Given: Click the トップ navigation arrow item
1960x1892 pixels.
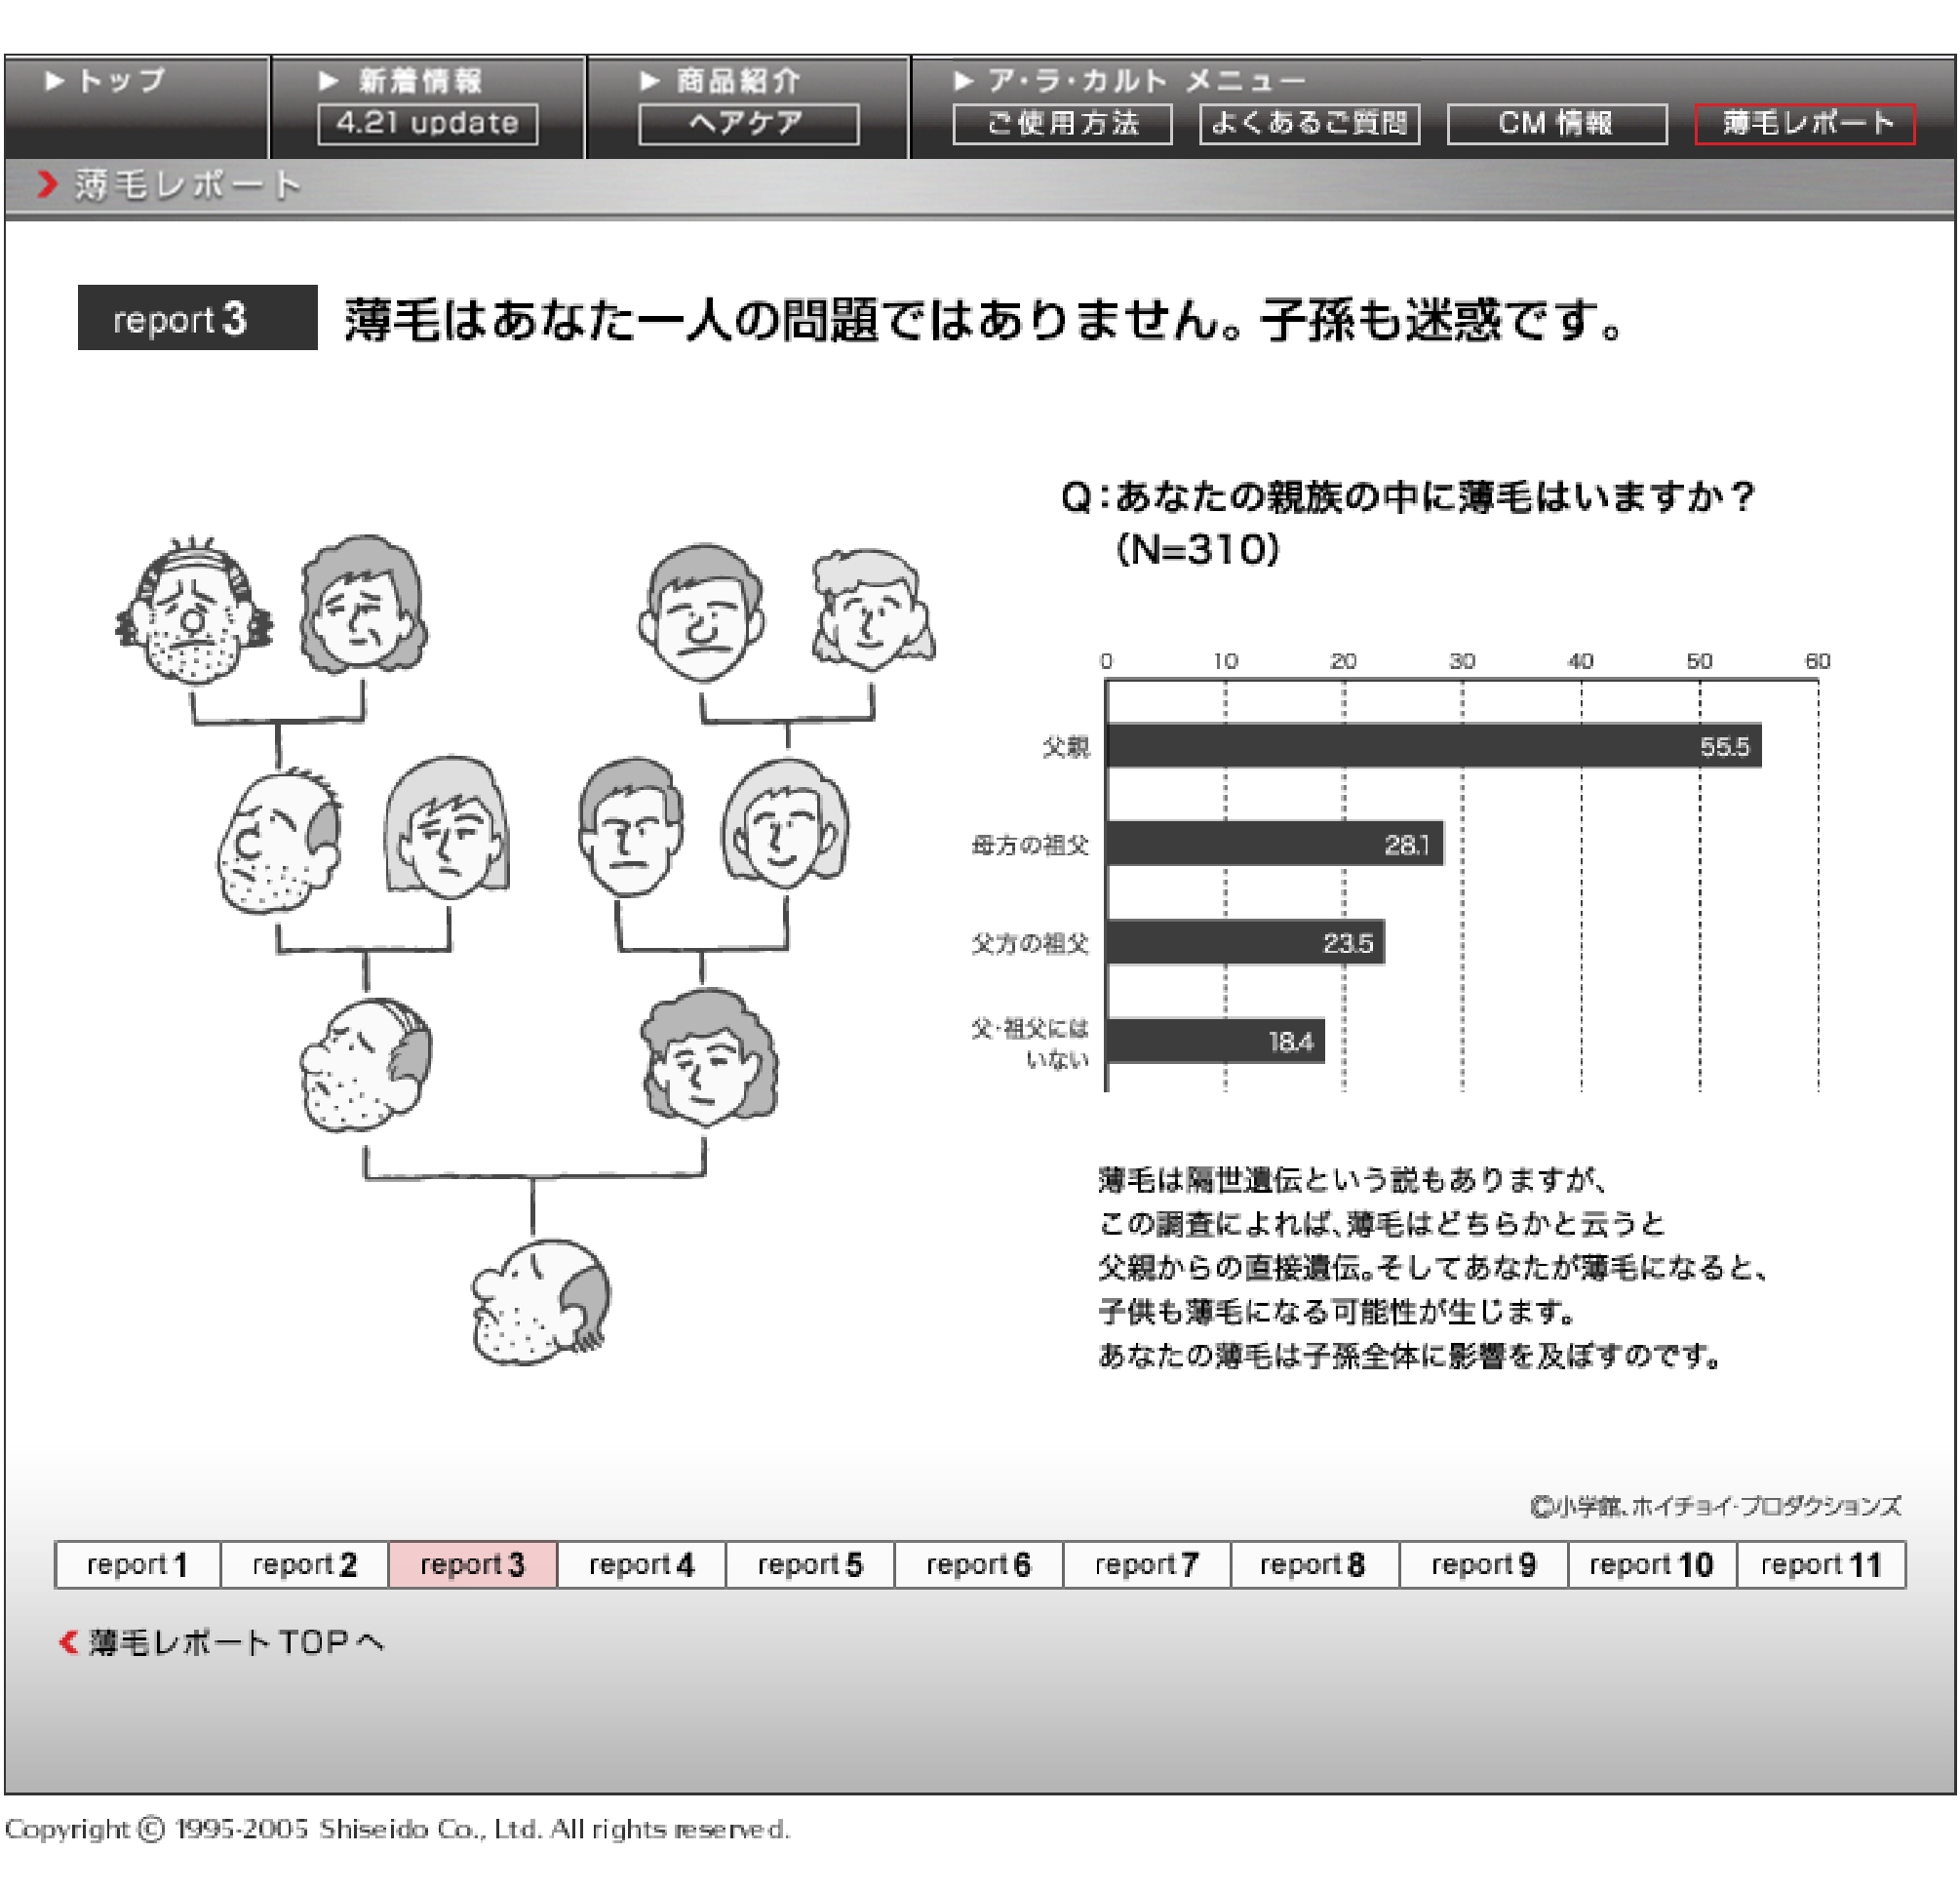Looking at the screenshot, I should click(x=105, y=81).
